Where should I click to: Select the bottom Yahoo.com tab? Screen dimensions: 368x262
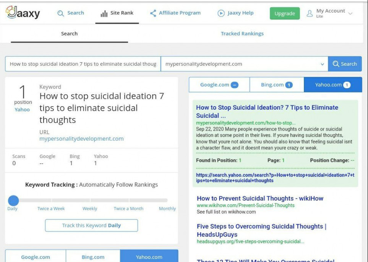coord(149,256)
